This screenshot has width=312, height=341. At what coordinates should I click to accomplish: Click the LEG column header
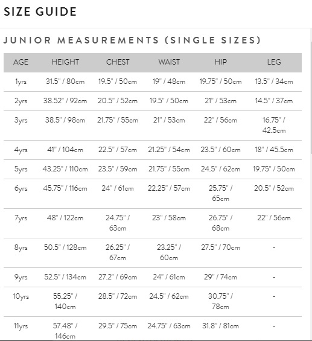[274, 62]
